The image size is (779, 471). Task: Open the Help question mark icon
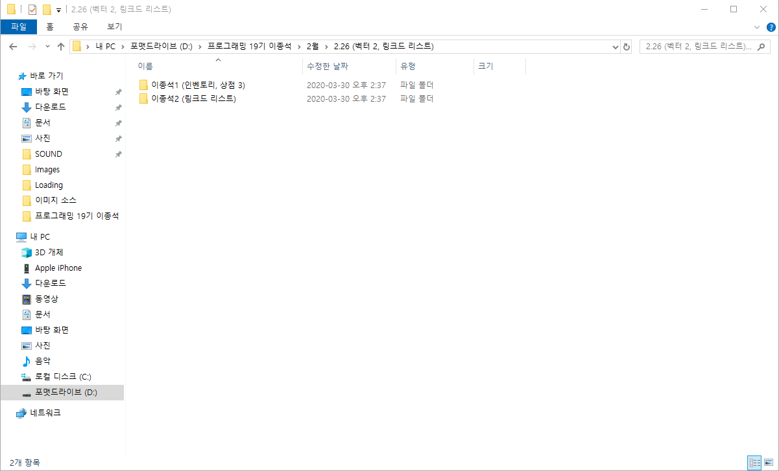771,27
